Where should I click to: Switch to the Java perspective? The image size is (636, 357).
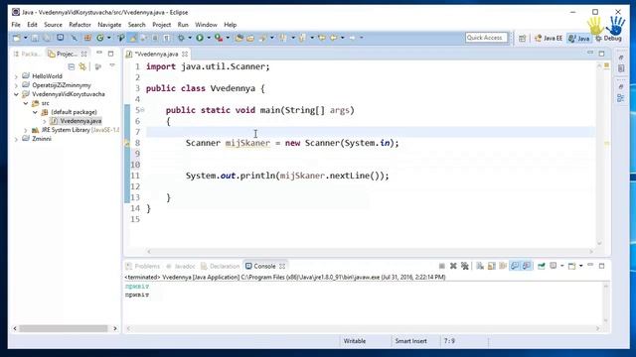578,38
